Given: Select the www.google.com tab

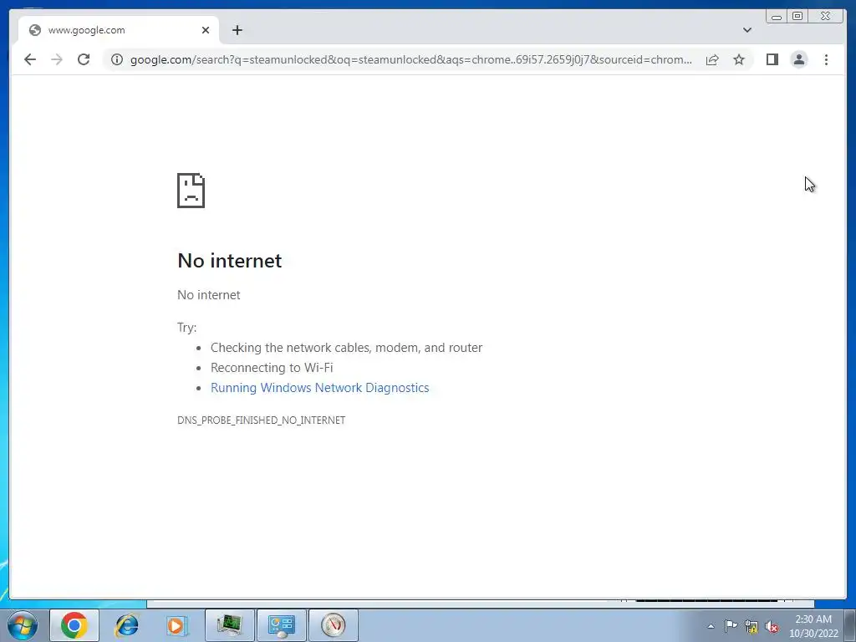Looking at the screenshot, I should (119, 30).
